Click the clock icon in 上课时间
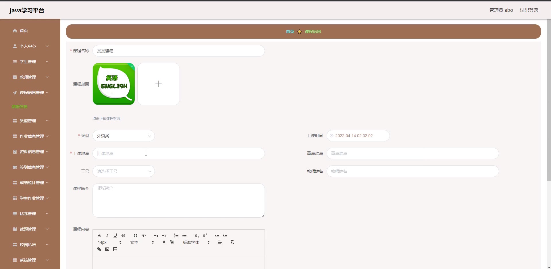 tap(332, 136)
